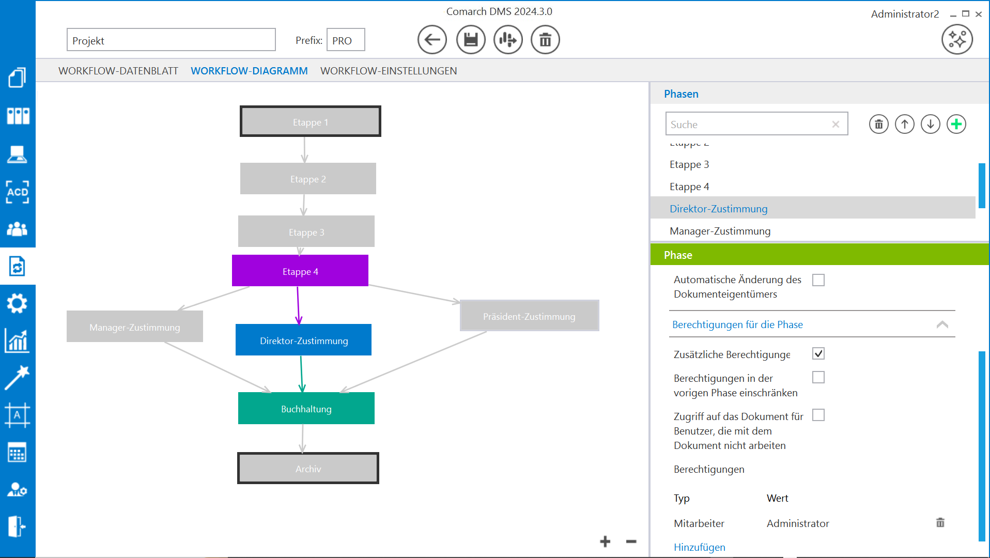Open the Workflow-Einstellungen tab
This screenshot has height=558, width=990.
pos(389,71)
